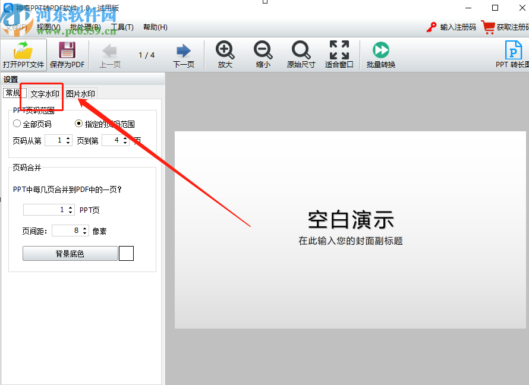Pick the background color swatch beside 背景底色
529x385 pixels.
tap(126, 253)
